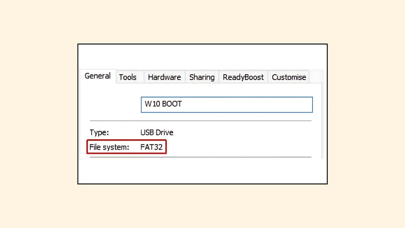
Task: Open the ReadyBoost tab
Action: pyautogui.click(x=243, y=77)
